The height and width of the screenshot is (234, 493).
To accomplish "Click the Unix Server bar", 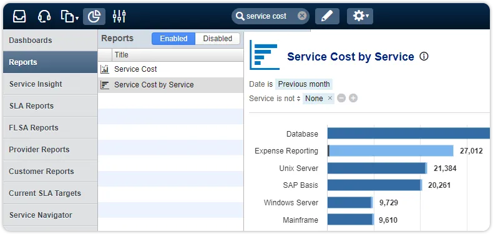I will [378, 168].
